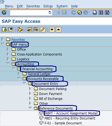Click the SAP Business Workplace icon

tap(20, 30)
